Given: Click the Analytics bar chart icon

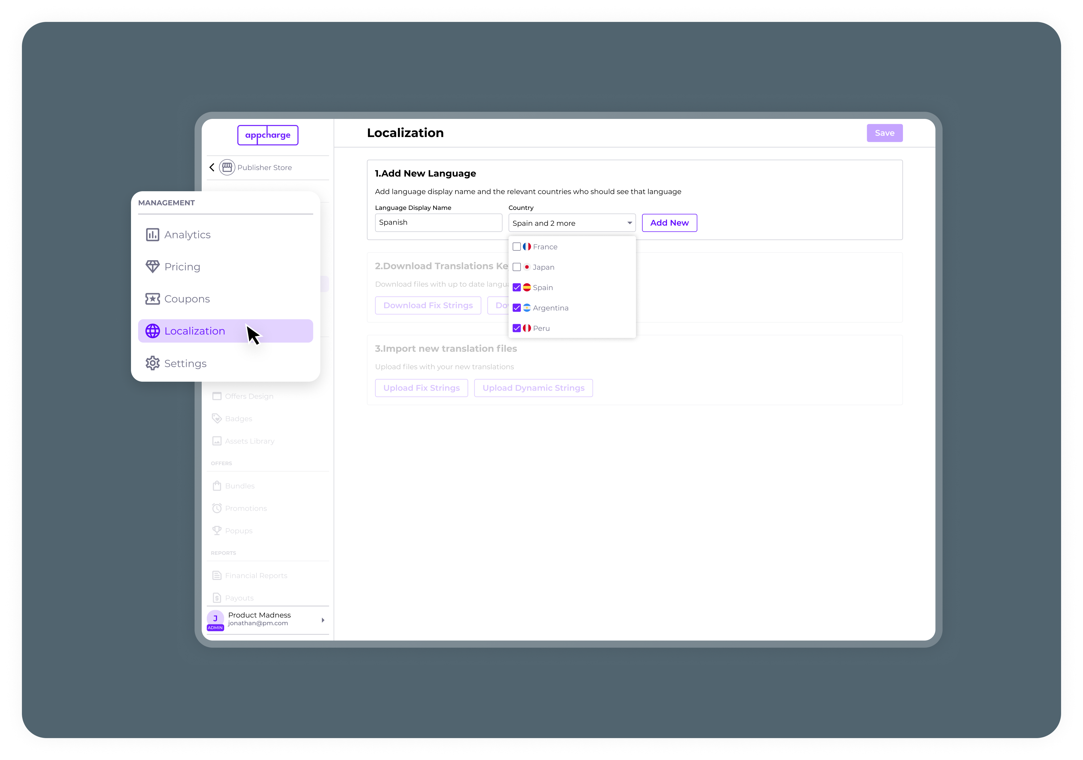Looking at the screenshot, I should click(x=152, y=235).
